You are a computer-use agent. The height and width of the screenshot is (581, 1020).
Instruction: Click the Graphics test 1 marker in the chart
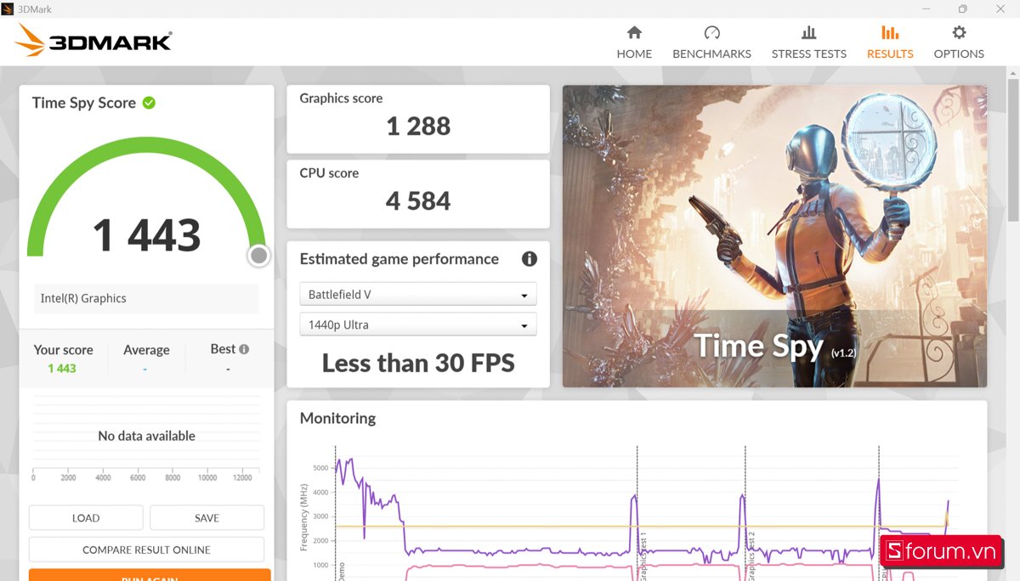click(x=643, y=556)
